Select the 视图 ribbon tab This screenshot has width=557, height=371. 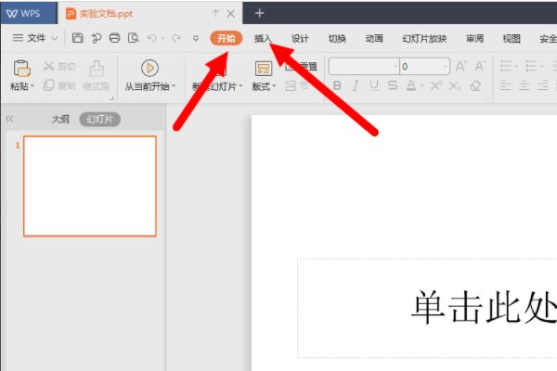click(512, 38)
